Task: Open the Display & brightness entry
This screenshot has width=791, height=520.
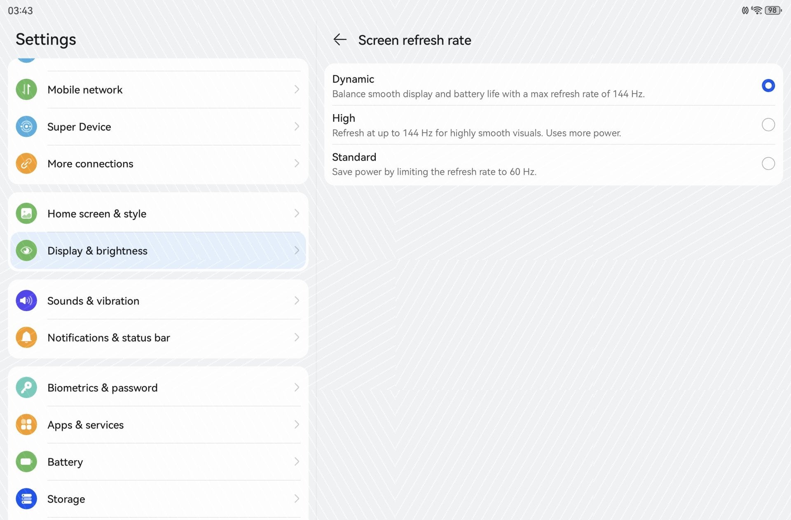Action: pos(158,251)
